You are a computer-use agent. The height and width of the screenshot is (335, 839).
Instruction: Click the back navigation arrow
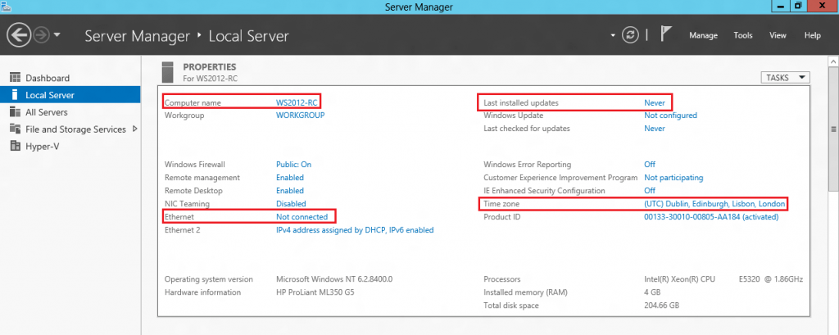point(20,35)
